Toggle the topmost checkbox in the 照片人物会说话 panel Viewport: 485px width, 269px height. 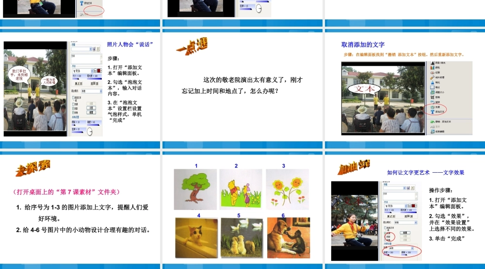point(73,97)
